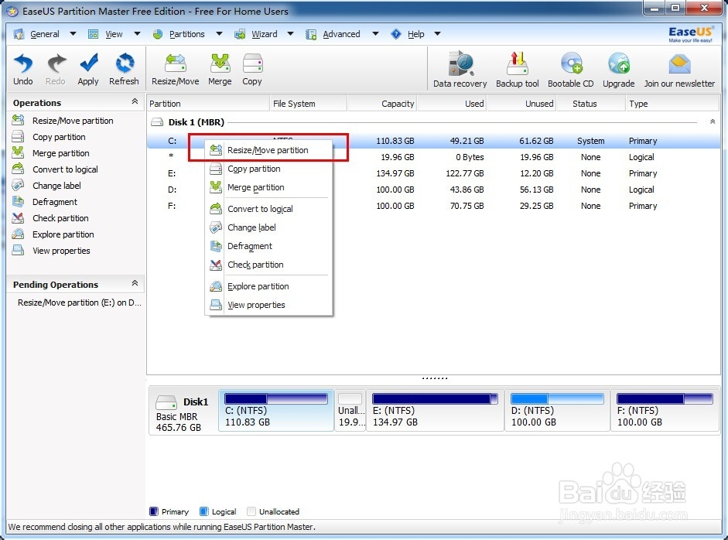Image resolution: width=728 pixels, height=540 pixels.
Task: Click the Merge partition icon in the context menu
Action: tap(216, 187)
